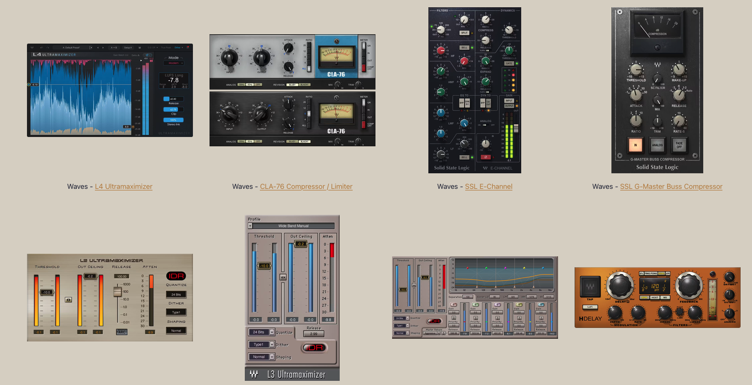Click the A→B button in L4
Screen dimensions: 752x385
pos(114,47)
